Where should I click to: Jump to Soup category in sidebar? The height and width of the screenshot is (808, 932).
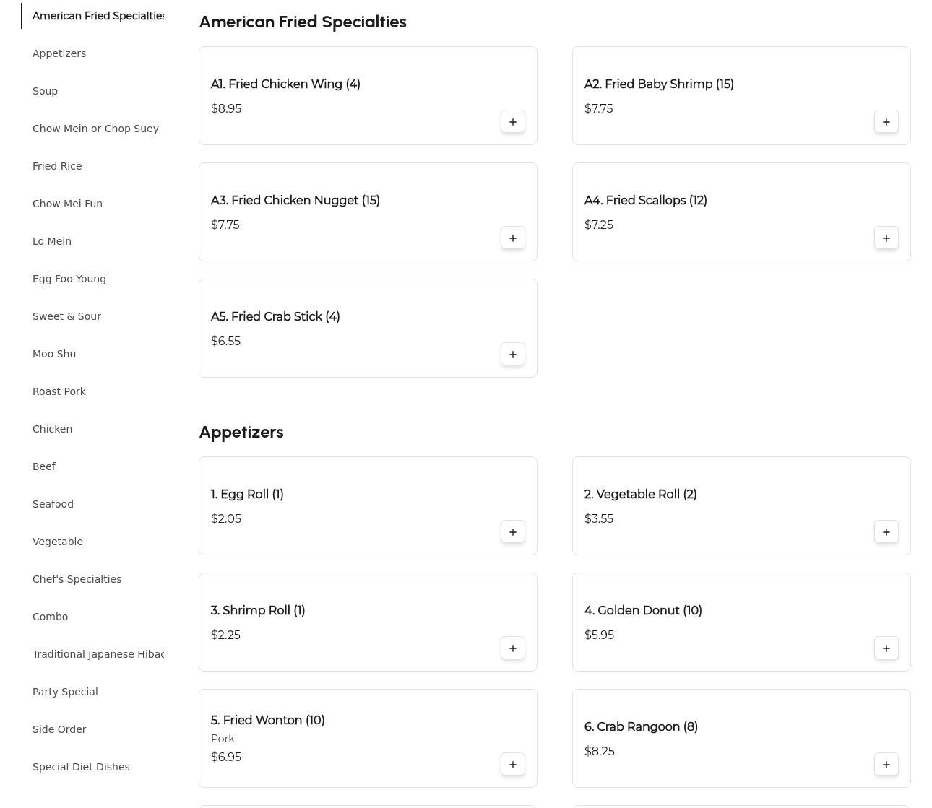click(45, 91)
